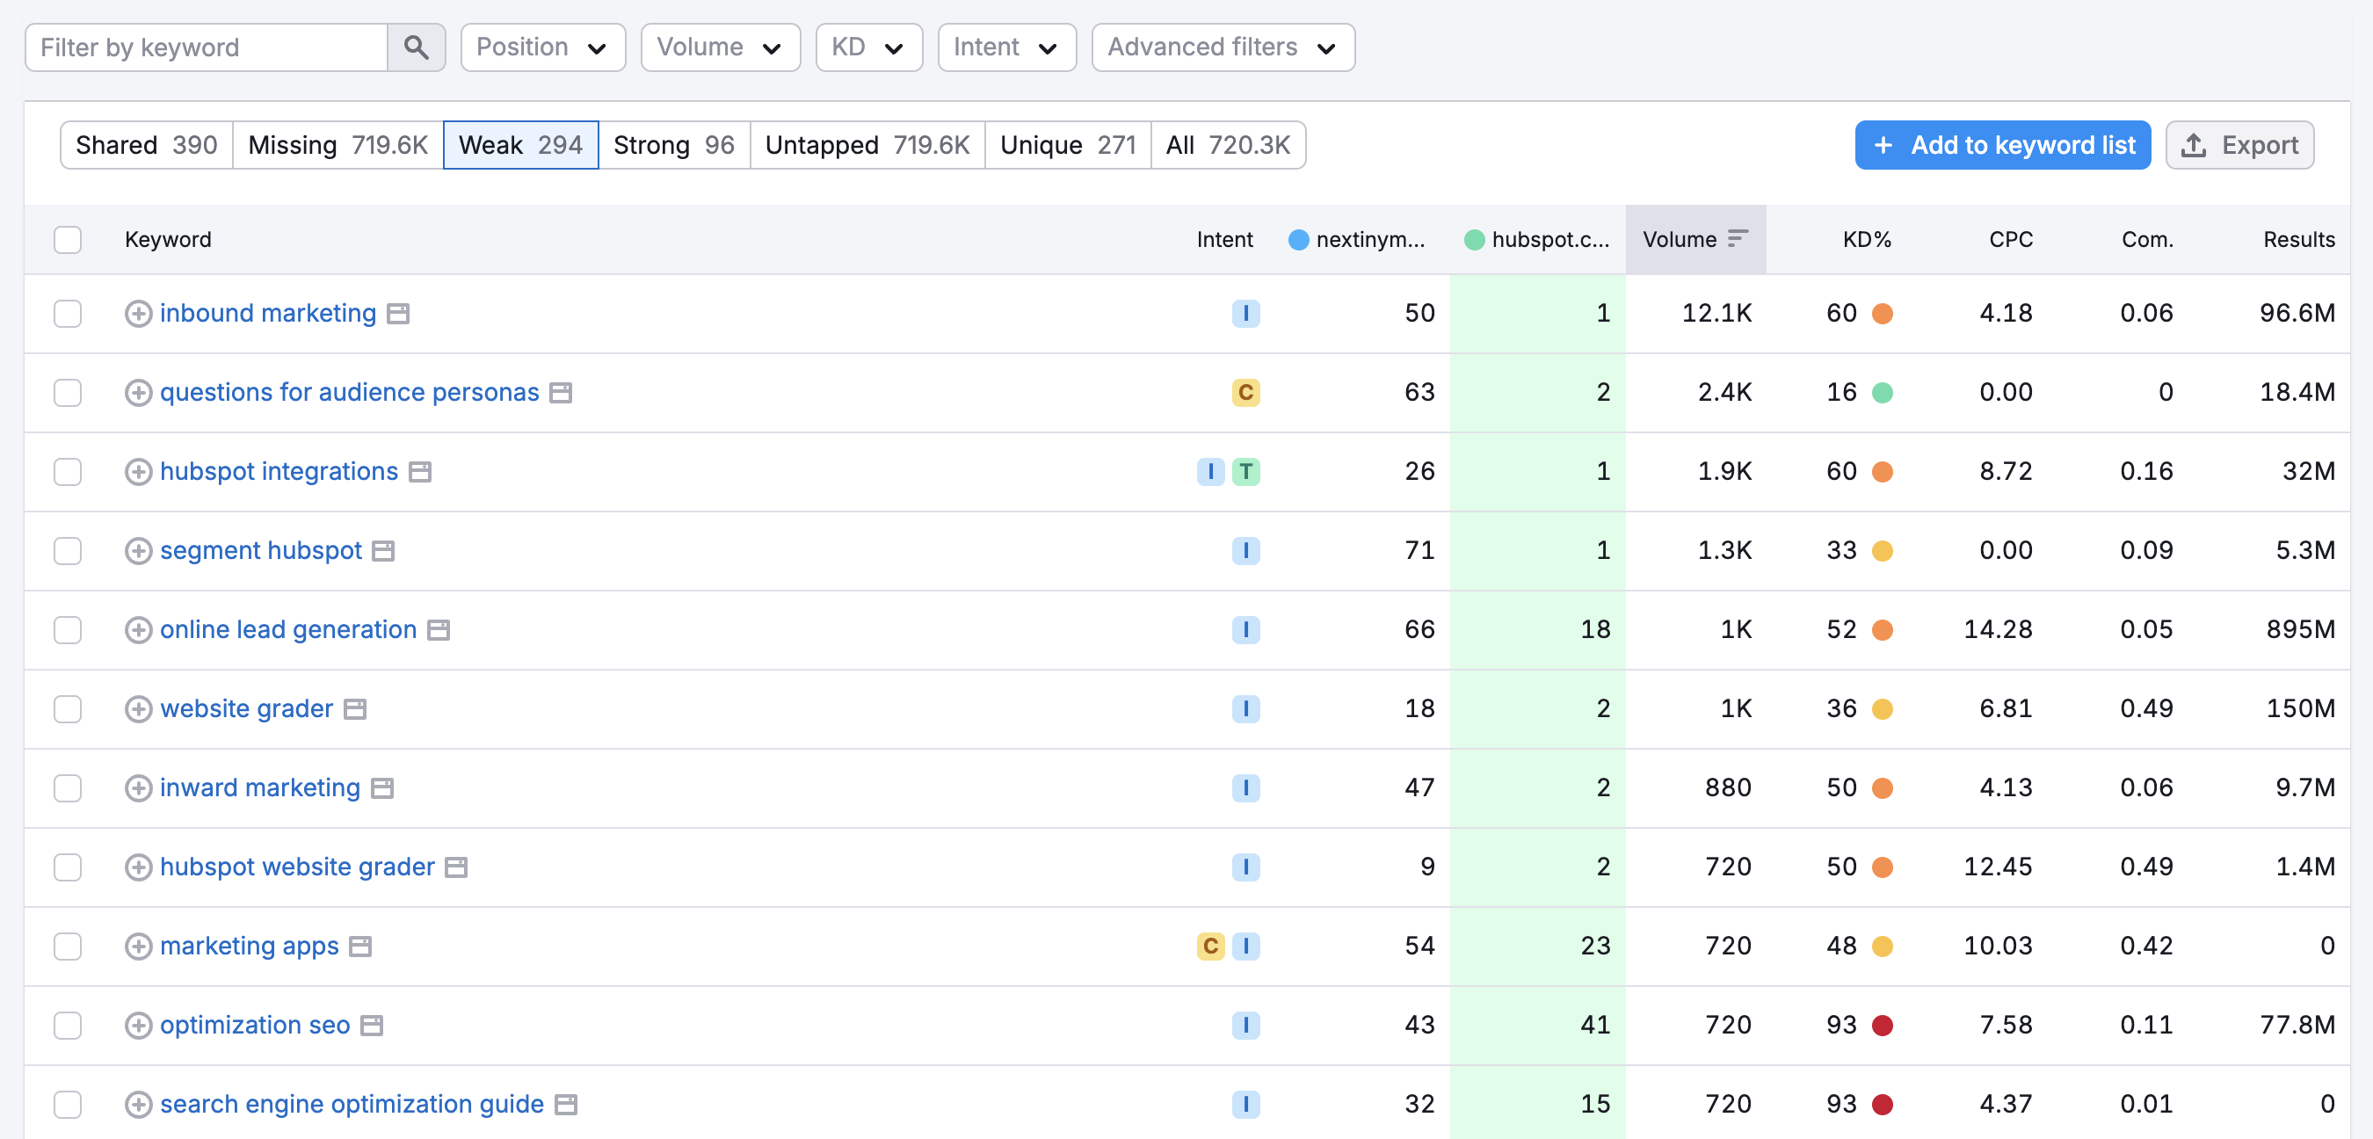Open the optimization seo keyword link
Screen dimensions: 2373x1139
255,1026
